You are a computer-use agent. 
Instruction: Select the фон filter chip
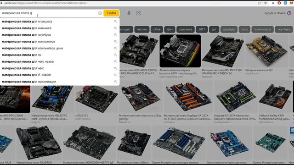click(x=170, y=29)
